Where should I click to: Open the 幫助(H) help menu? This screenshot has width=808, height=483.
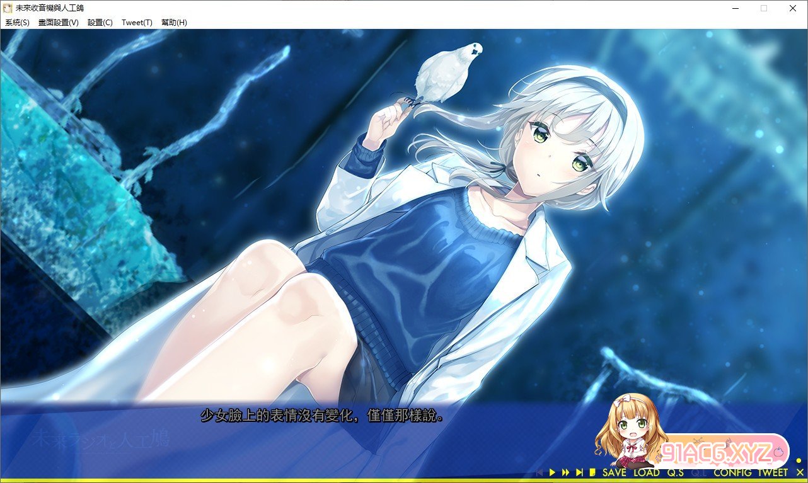(x=174, y=23)
